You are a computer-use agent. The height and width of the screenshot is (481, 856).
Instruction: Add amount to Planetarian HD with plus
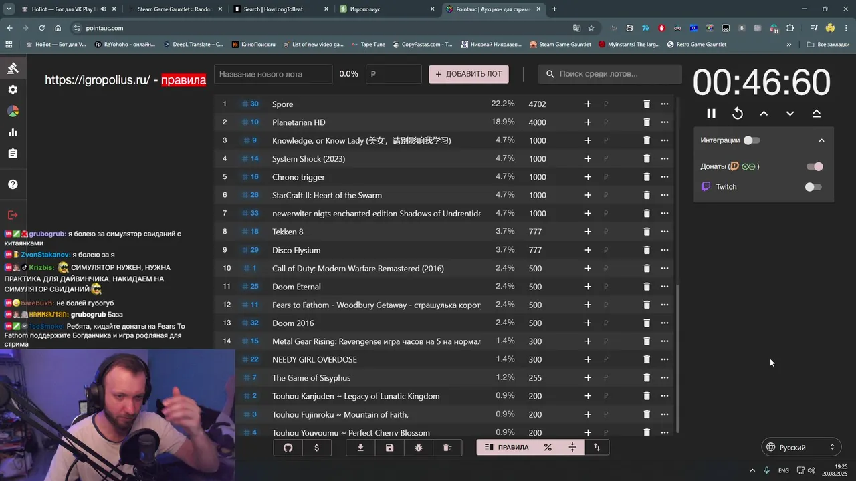coord(588,122)
